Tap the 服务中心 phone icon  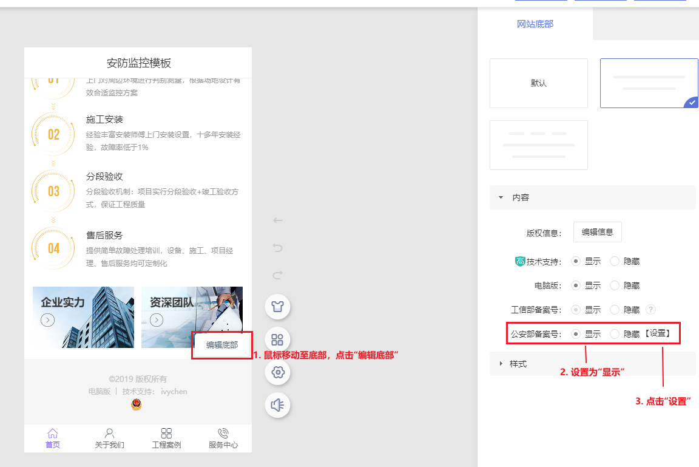click(x=223, y=433)
